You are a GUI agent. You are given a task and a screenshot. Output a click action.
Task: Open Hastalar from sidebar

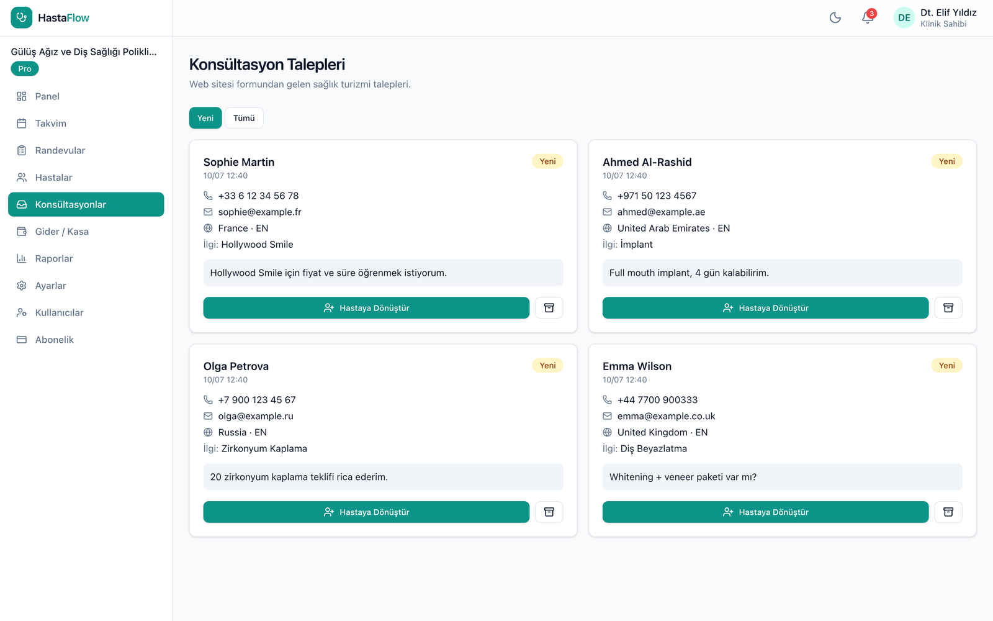click(86, 178)
